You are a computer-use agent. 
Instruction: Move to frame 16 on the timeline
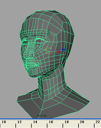tap(51, 122)
